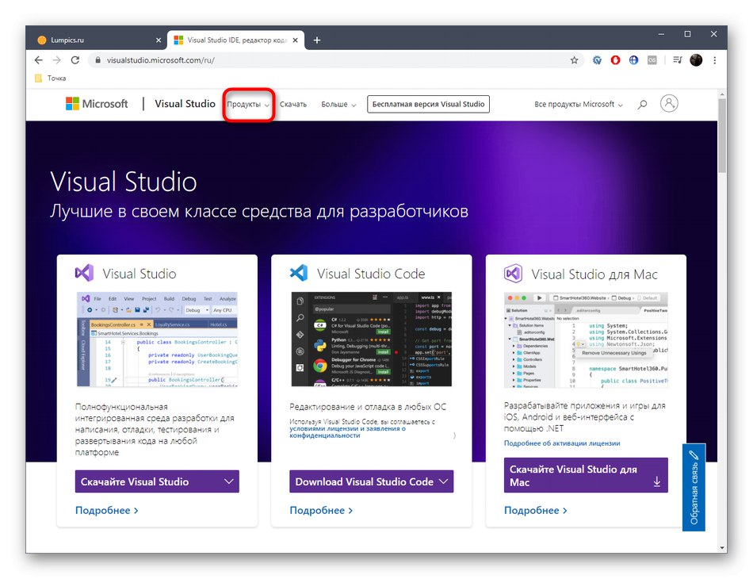This screenshot has width=753, height=579.
Task: Open the account sign-in user icon
Action: (669, 103)
